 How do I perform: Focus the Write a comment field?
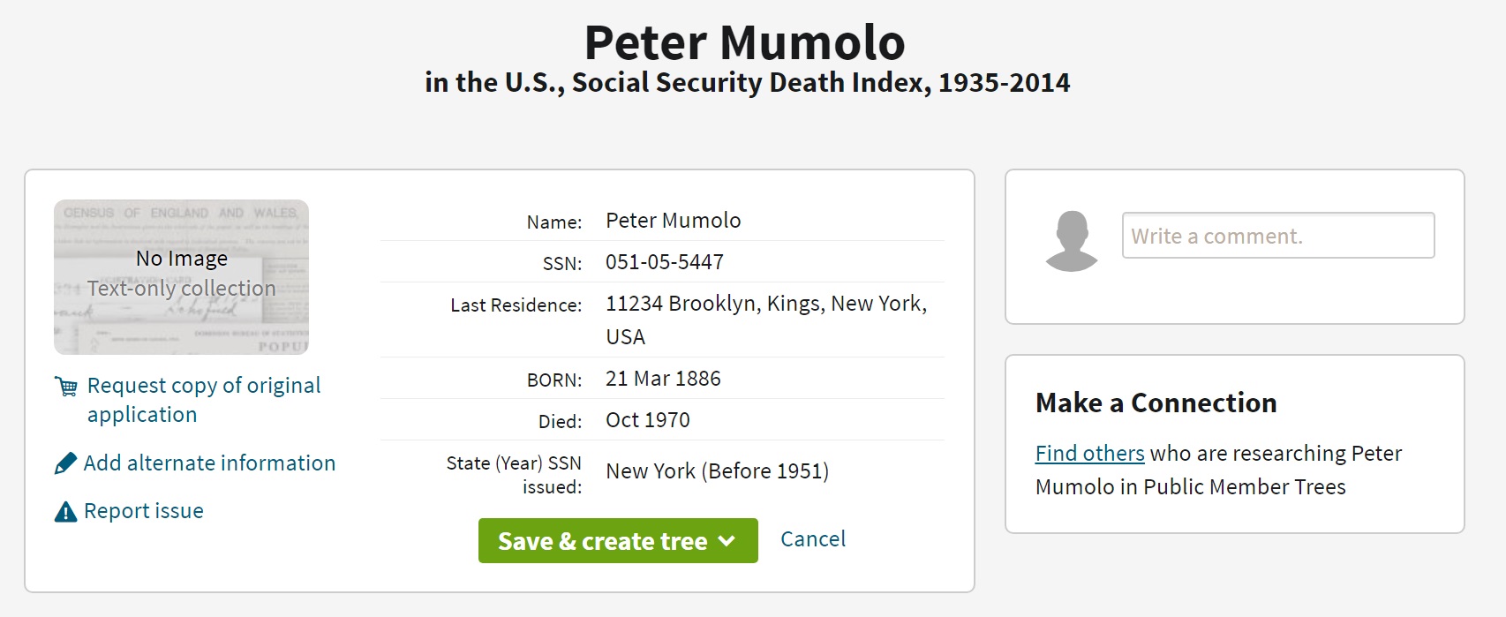[x=1277, y=236]
